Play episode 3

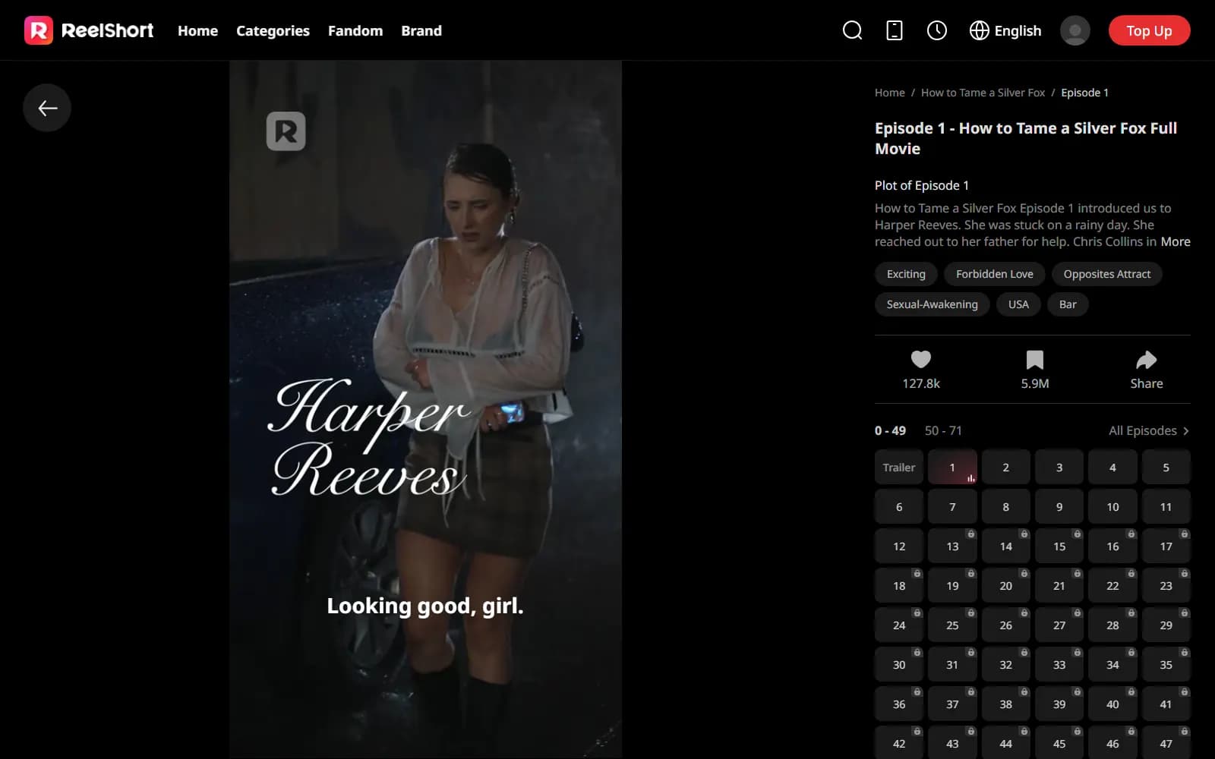click(x=1059, y=468)
